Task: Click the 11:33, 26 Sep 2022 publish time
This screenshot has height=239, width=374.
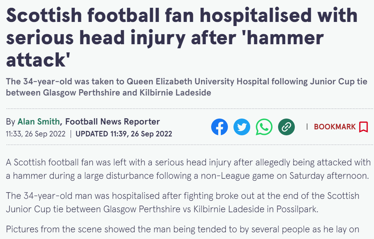Action: pyautogui.click(x=36, y=134)
